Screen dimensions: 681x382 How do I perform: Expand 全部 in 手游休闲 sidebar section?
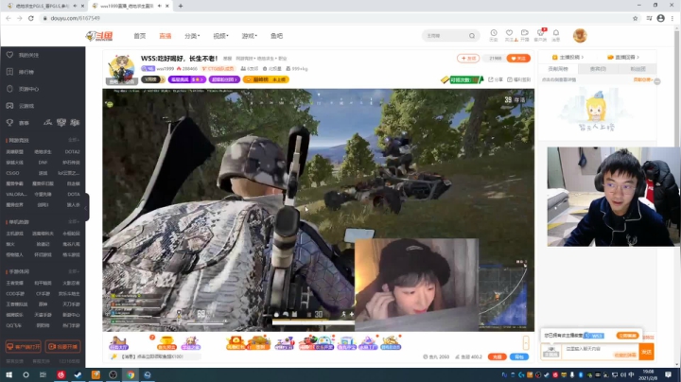click(74, 271)
